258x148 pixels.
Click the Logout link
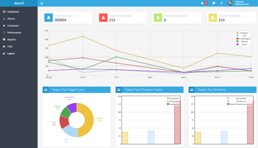click(11, 53)
